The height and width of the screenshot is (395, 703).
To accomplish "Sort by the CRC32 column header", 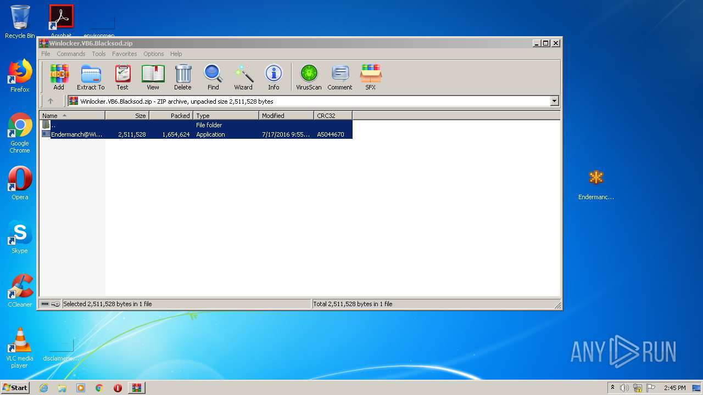I will click(333, 115).
